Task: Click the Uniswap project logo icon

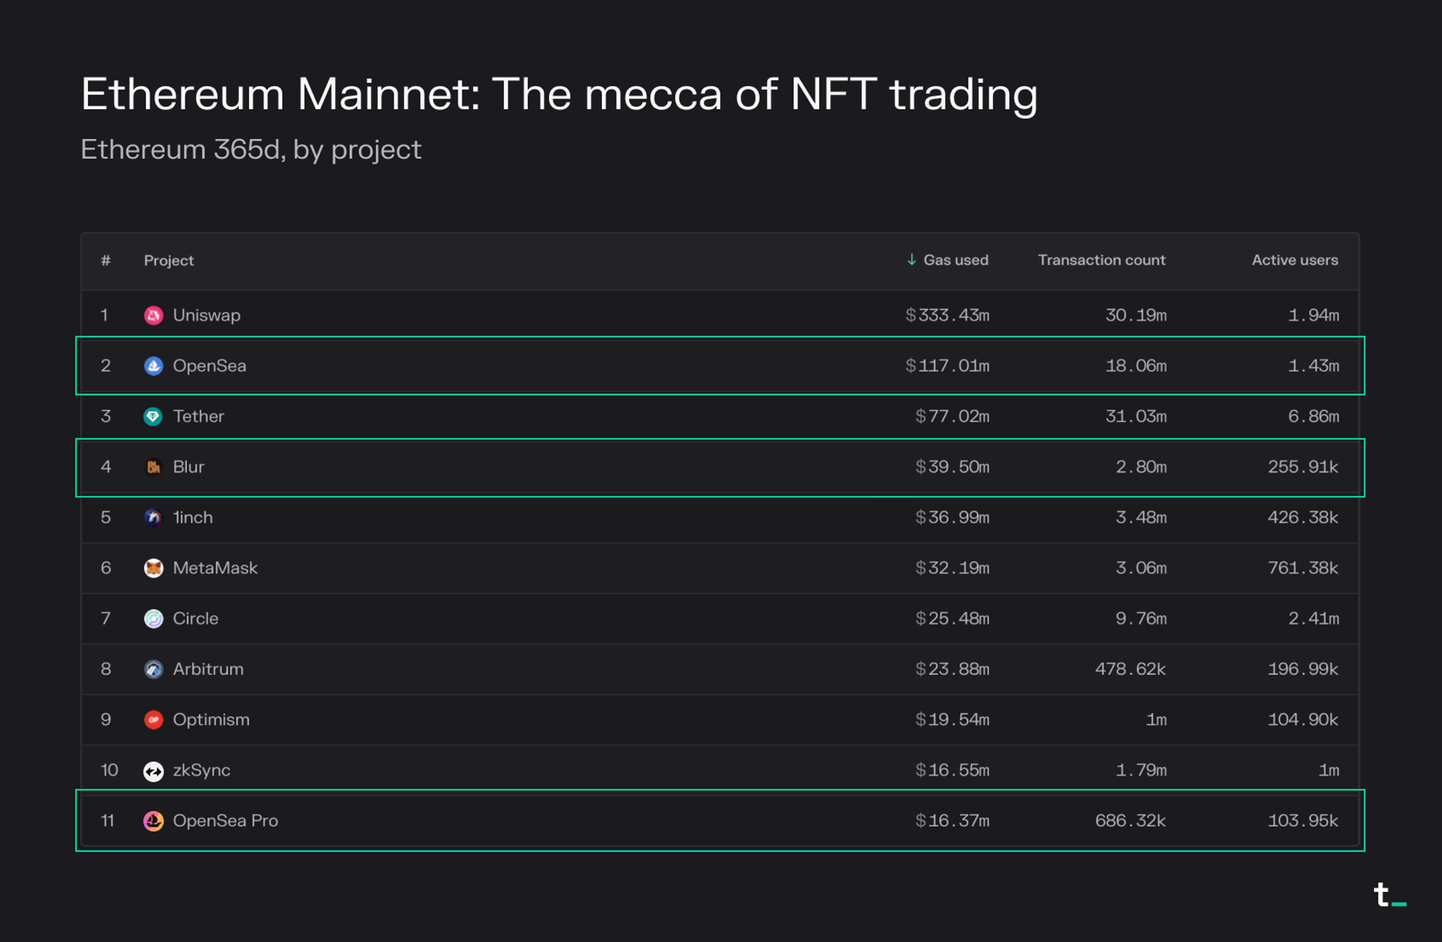Action: click(x=153, y=315)
